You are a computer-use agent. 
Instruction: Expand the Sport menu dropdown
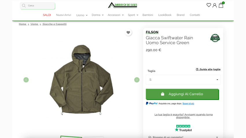[133, 15]
